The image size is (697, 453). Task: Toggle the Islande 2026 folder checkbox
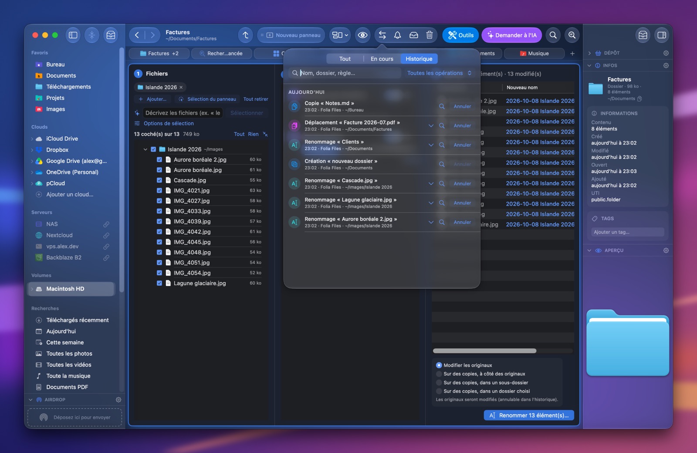tap(153, 149)
